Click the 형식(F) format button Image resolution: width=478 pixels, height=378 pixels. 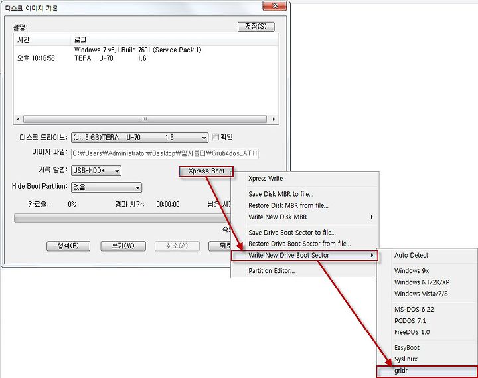click(x=68, y=246)
